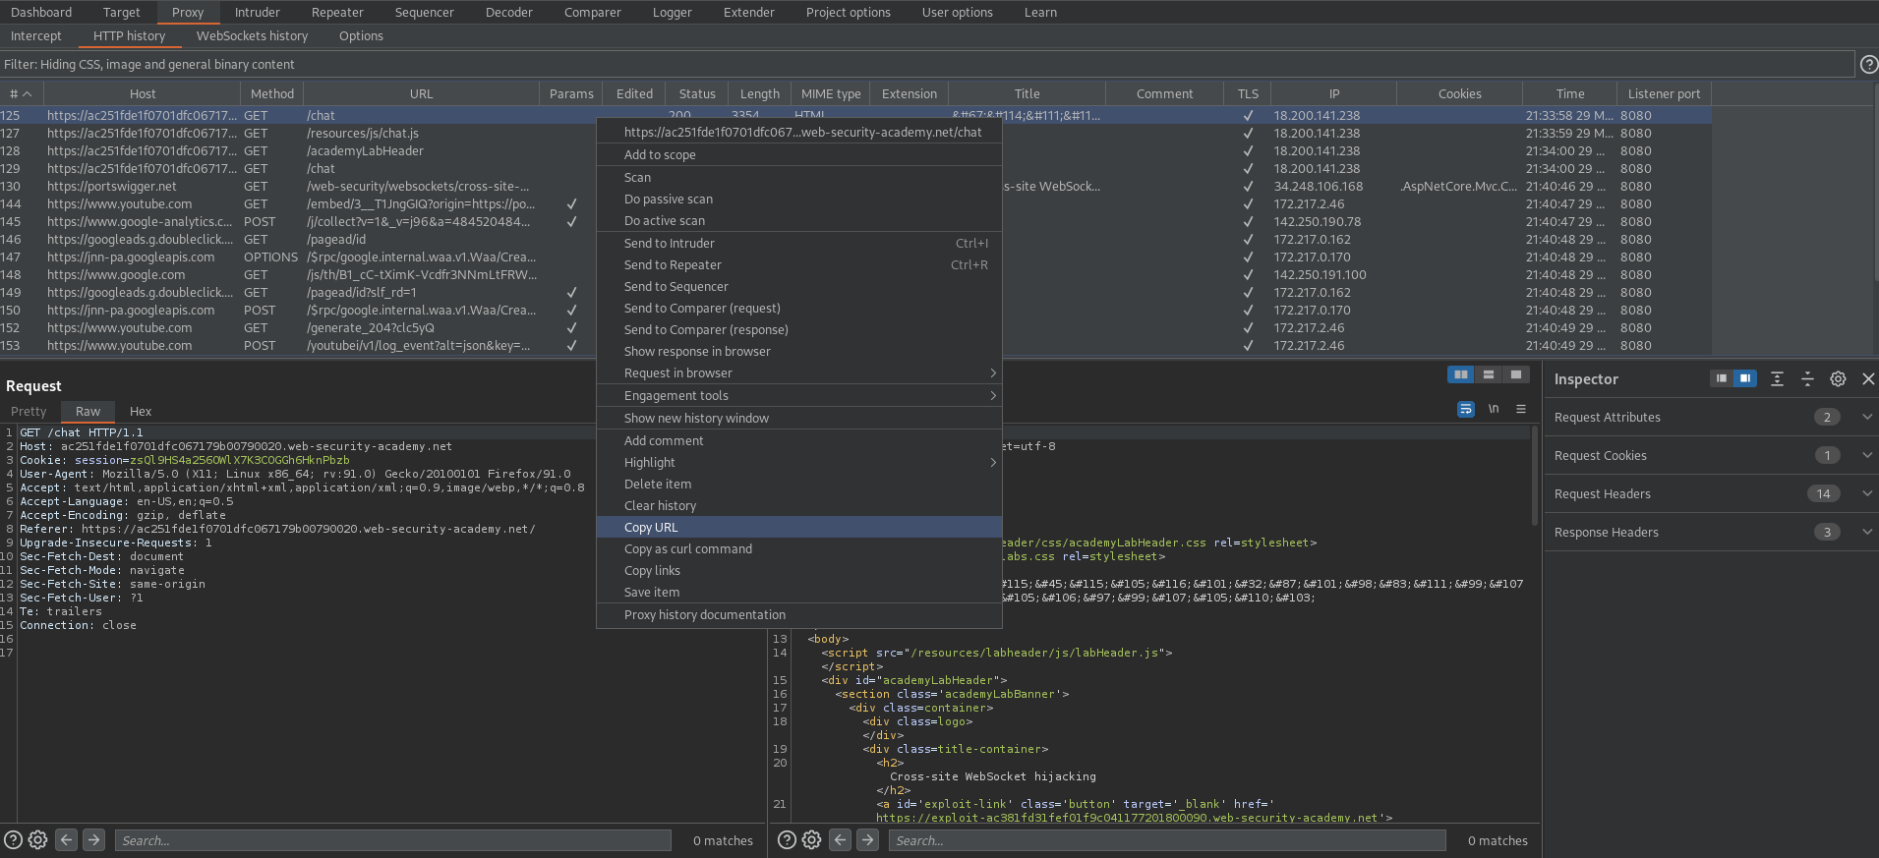Select row 127 /resources/js/chat.js
1879x858 pixels.
(855, 134)
